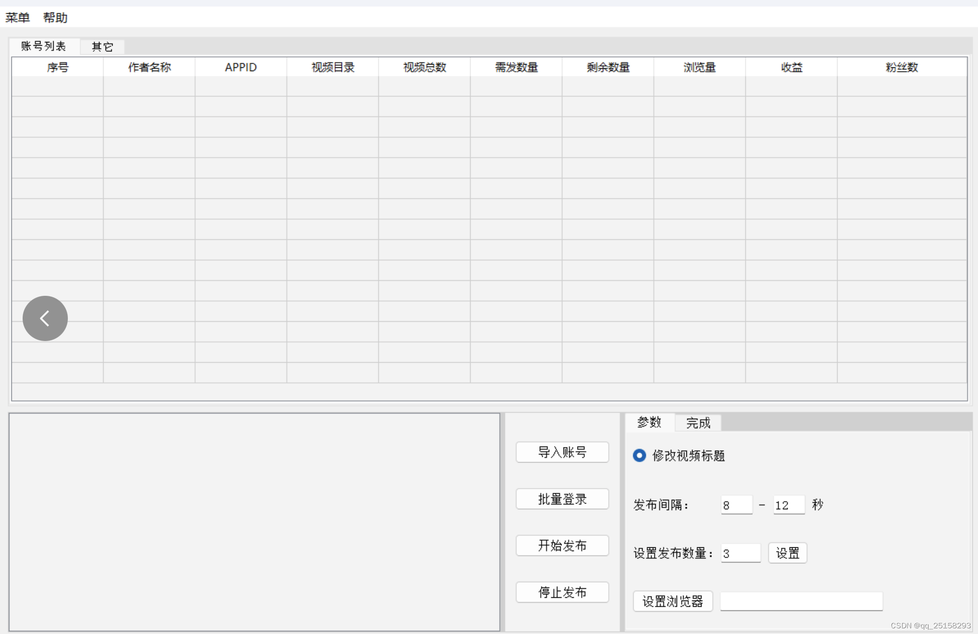
Task: Click the 设置 button beside publish count
Action: coord(787,553)
